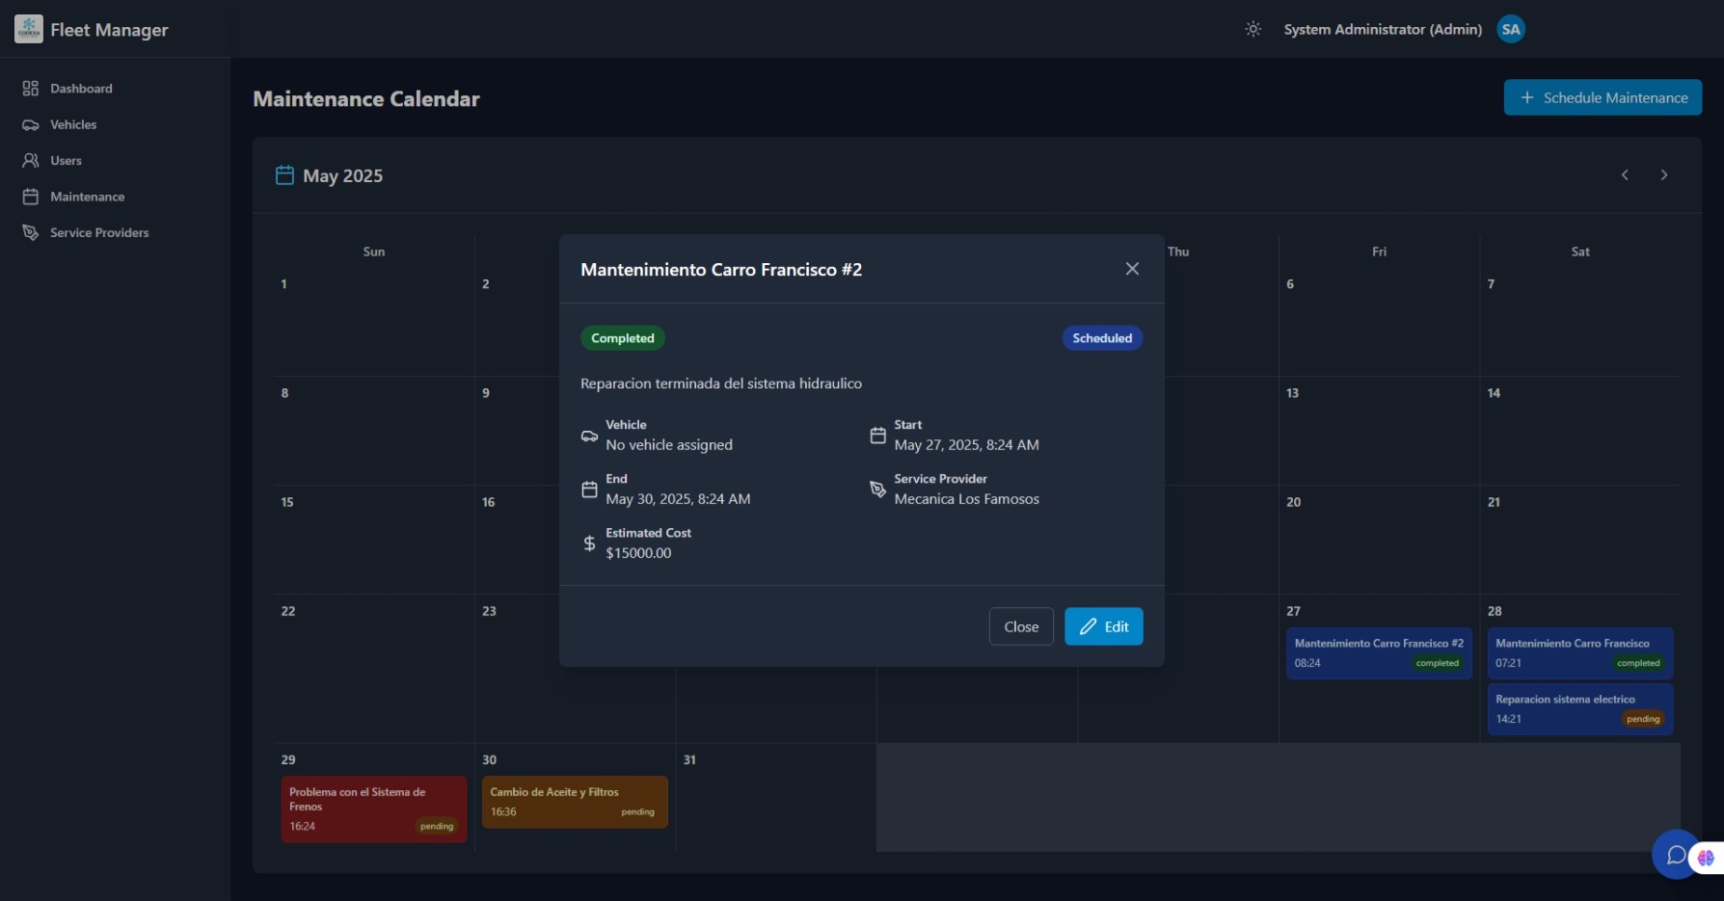Screen dimensions: 1724x901
Task: Go to previous month with left chevron
Action: pyautogui.click(x=1625, y=175)
